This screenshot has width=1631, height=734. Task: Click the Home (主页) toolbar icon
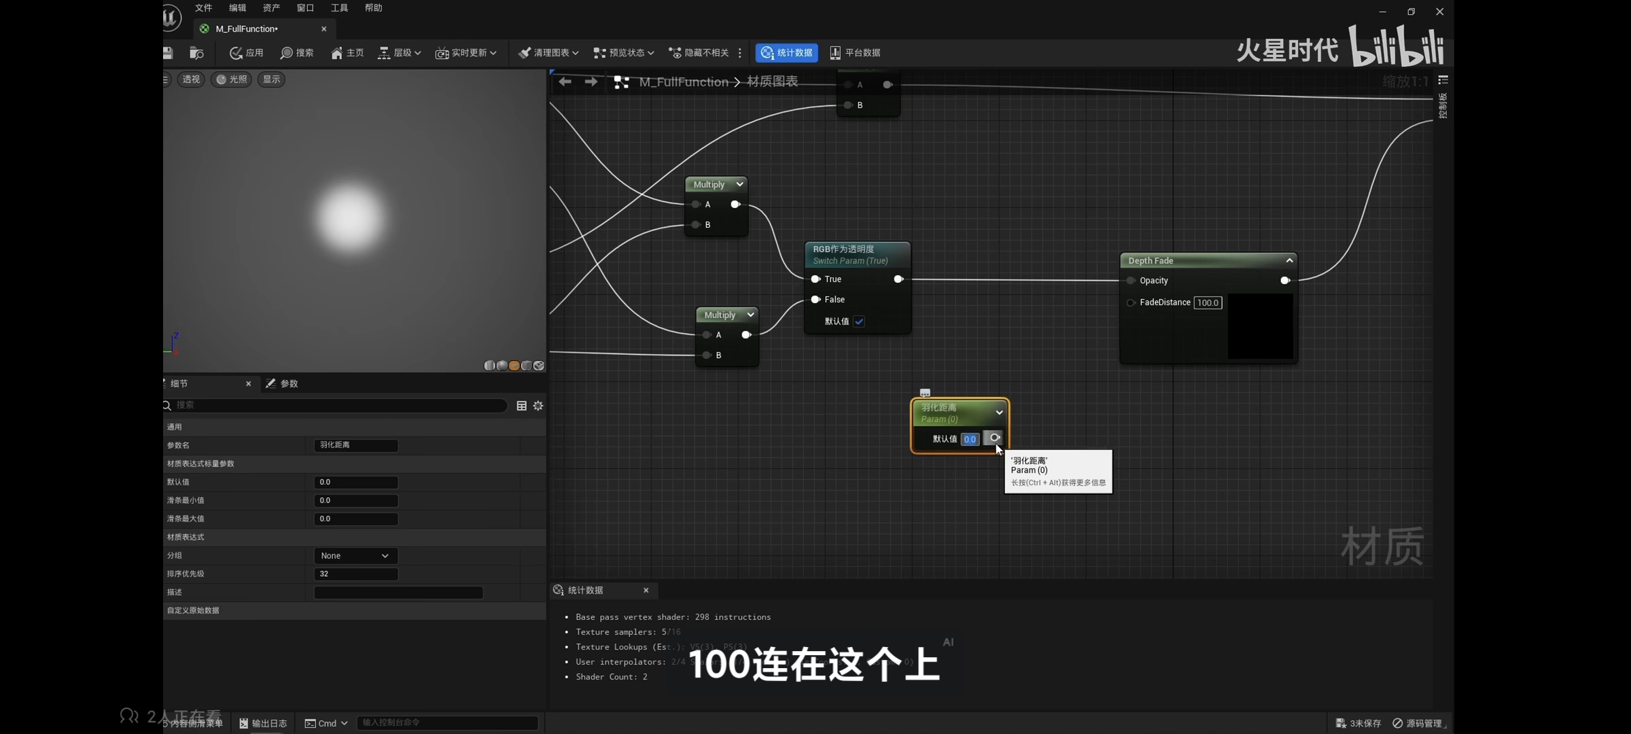coord(337,53)
